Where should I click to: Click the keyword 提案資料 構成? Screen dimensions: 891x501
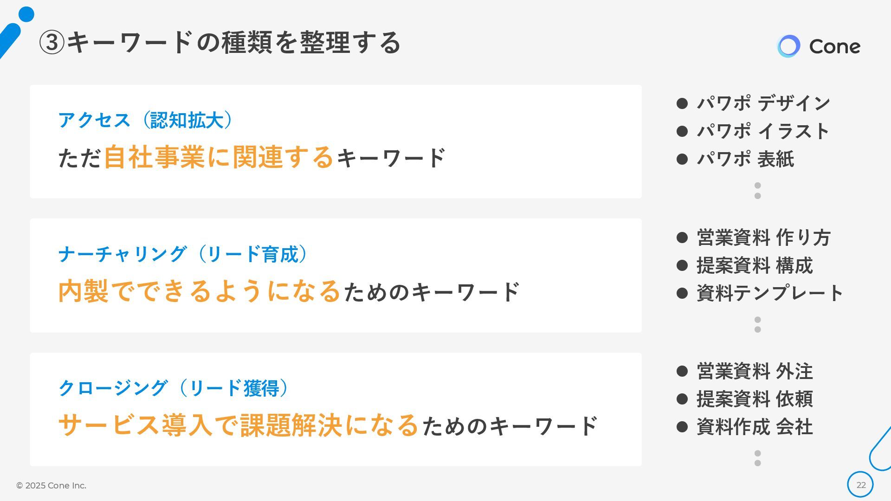point(755,265)
